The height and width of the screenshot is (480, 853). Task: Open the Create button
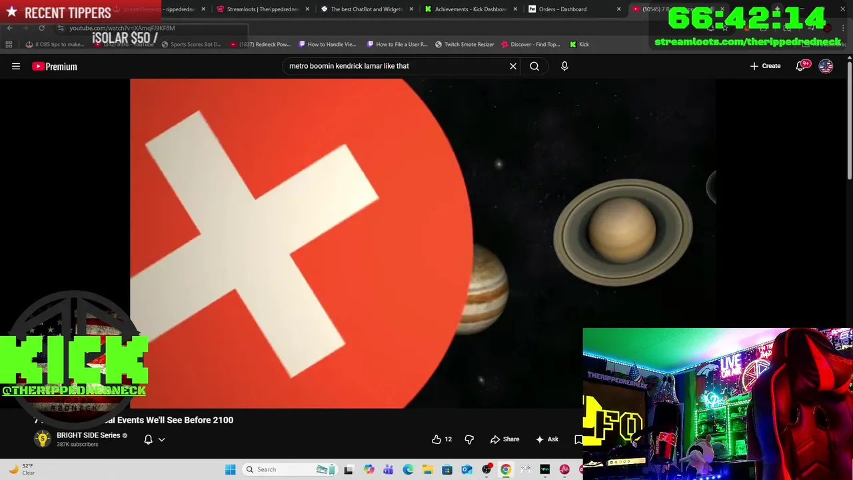coord(765,66)
